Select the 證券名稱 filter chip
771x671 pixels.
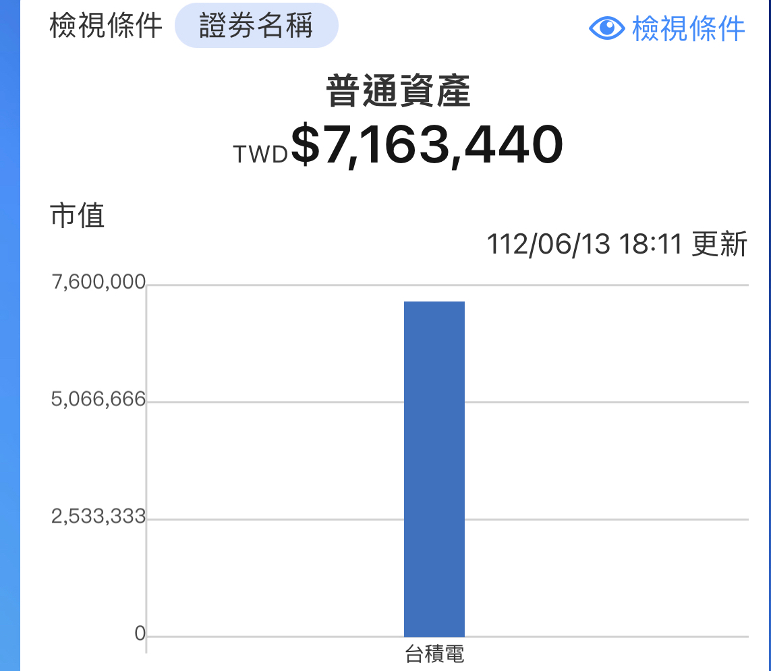(x=256, y=26)
